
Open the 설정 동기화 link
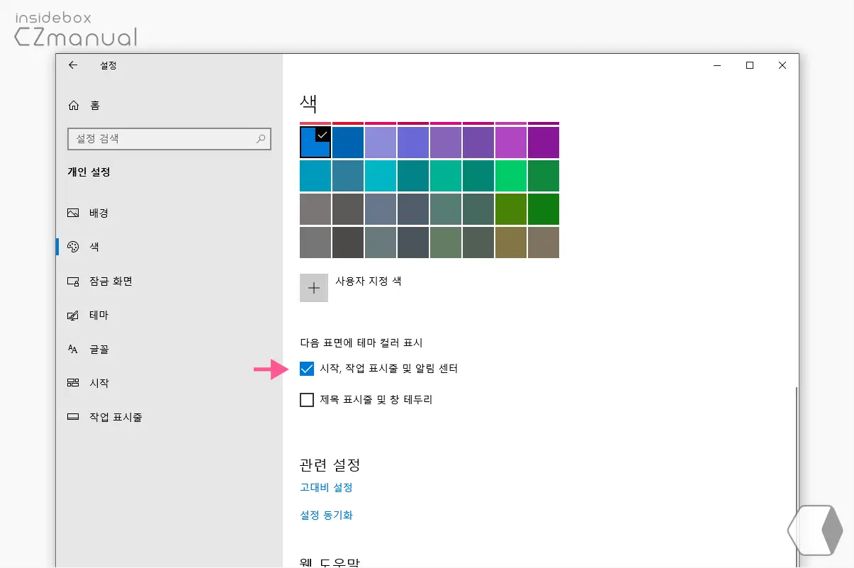pos(326,515)
